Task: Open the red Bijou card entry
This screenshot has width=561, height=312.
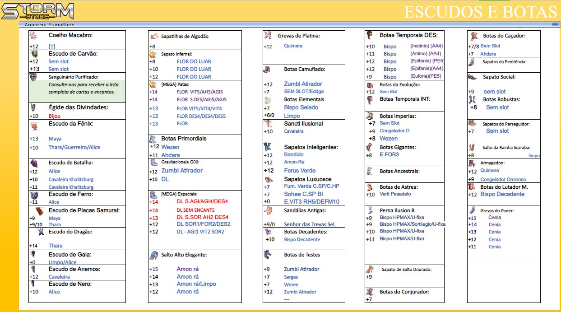Action: coord(54,116)
